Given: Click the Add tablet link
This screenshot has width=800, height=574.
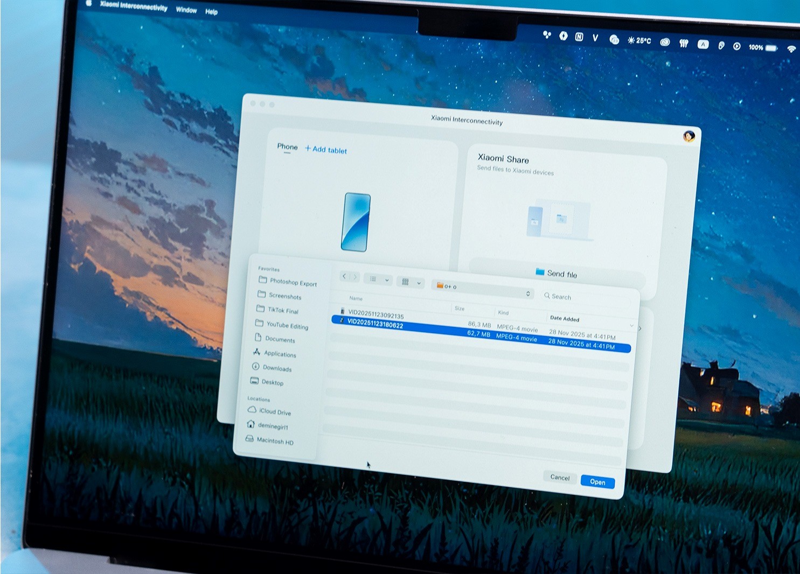Looking at the screenshot, I should pos(326,150).
